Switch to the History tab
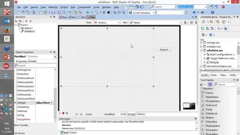The width and height of the screenshot is (240, 135). (141, 114)
